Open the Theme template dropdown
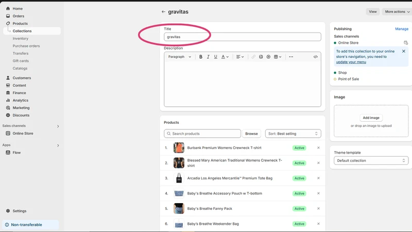The image size is (412, 232). [x=371, y=160]
